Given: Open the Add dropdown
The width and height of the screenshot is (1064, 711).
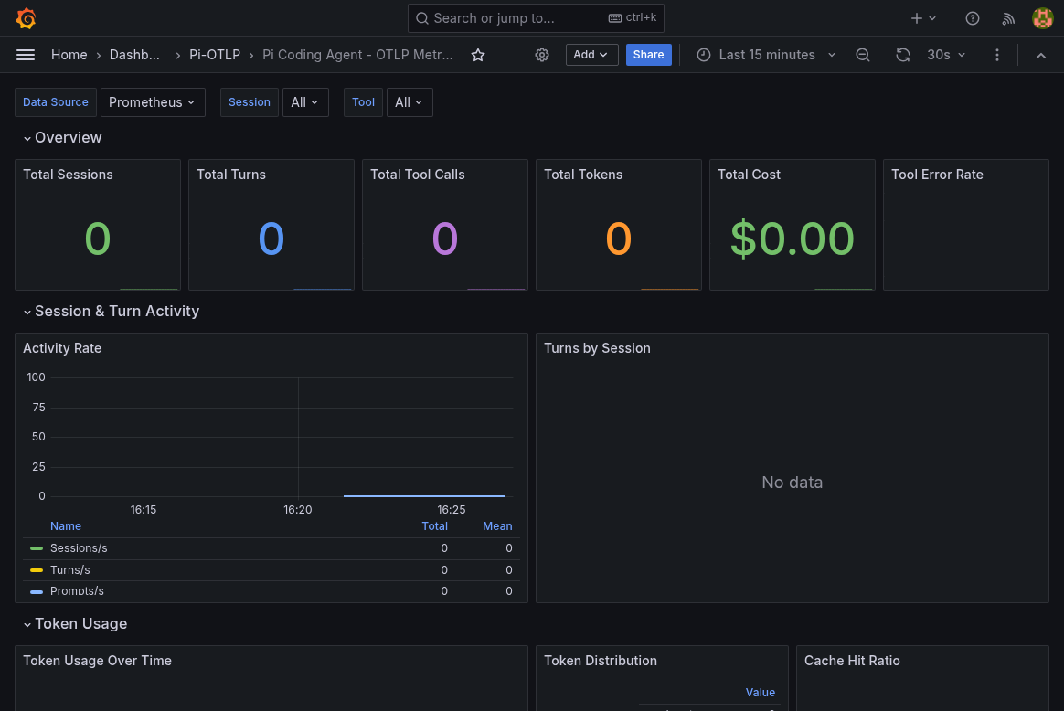Looking at the screenshot, I should 591,55.
